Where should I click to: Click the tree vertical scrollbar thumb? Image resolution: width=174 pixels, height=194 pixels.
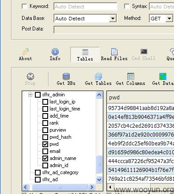99,164
